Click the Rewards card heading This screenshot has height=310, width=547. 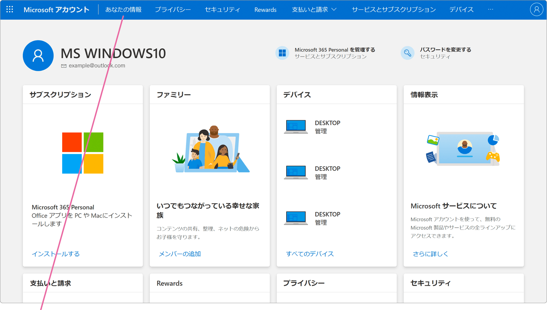(170, 283)
